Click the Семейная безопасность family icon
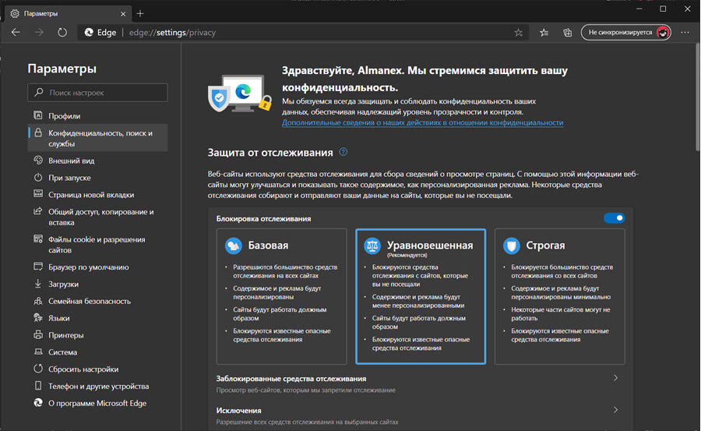This screenshot has width=701, height=431. (x=38, y=301)
